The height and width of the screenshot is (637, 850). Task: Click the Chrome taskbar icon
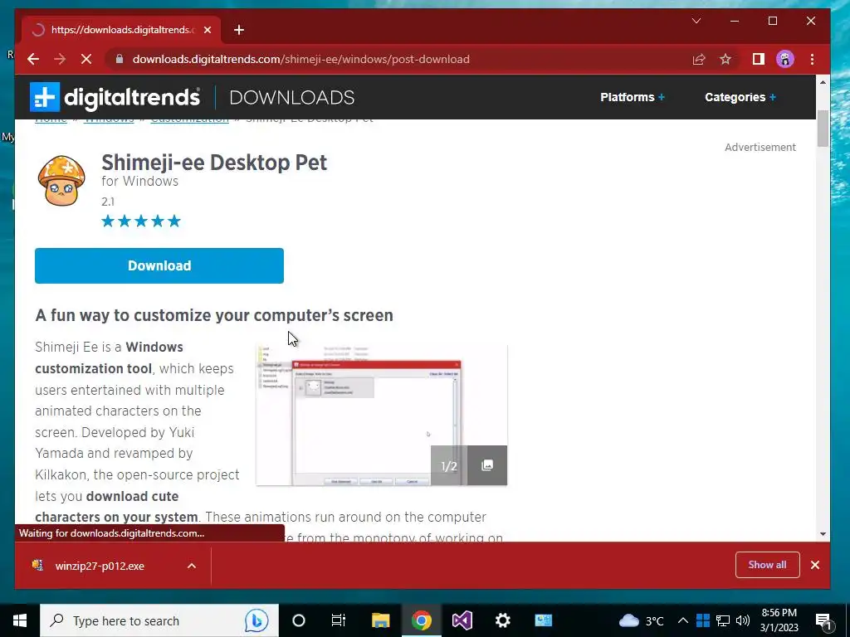click(421, 620)
